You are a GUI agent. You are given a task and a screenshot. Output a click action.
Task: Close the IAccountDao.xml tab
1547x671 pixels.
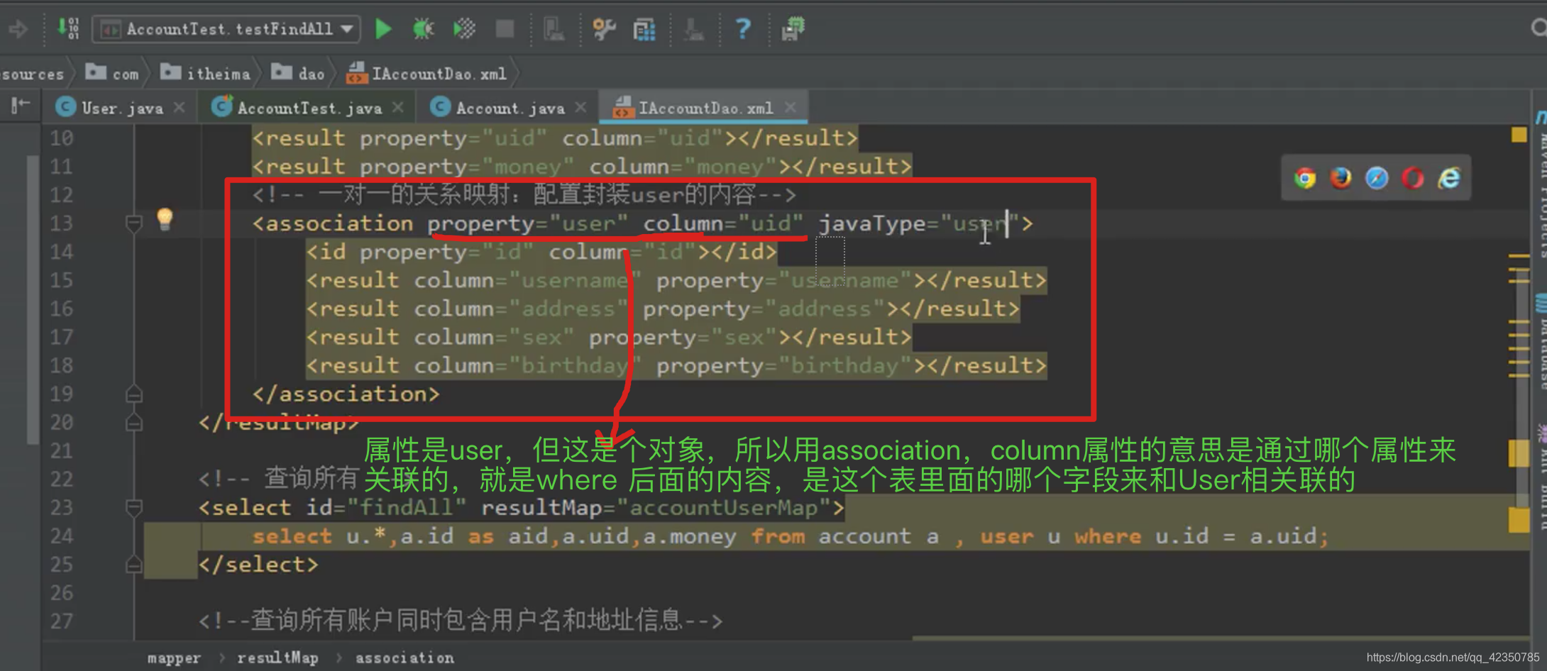point(791,107)
